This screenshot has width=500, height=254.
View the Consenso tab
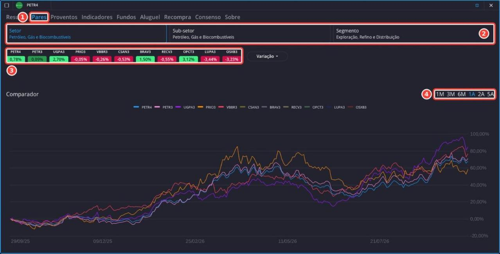point(208,17)
